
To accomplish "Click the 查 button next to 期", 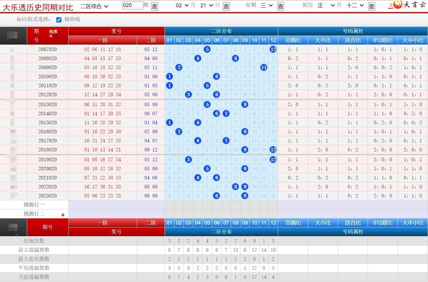I will 154,6.
